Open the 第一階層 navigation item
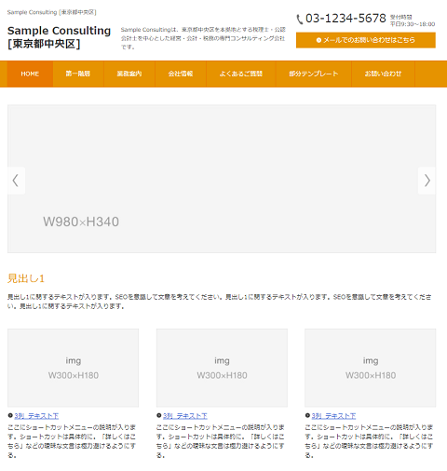 pos(78,74)
